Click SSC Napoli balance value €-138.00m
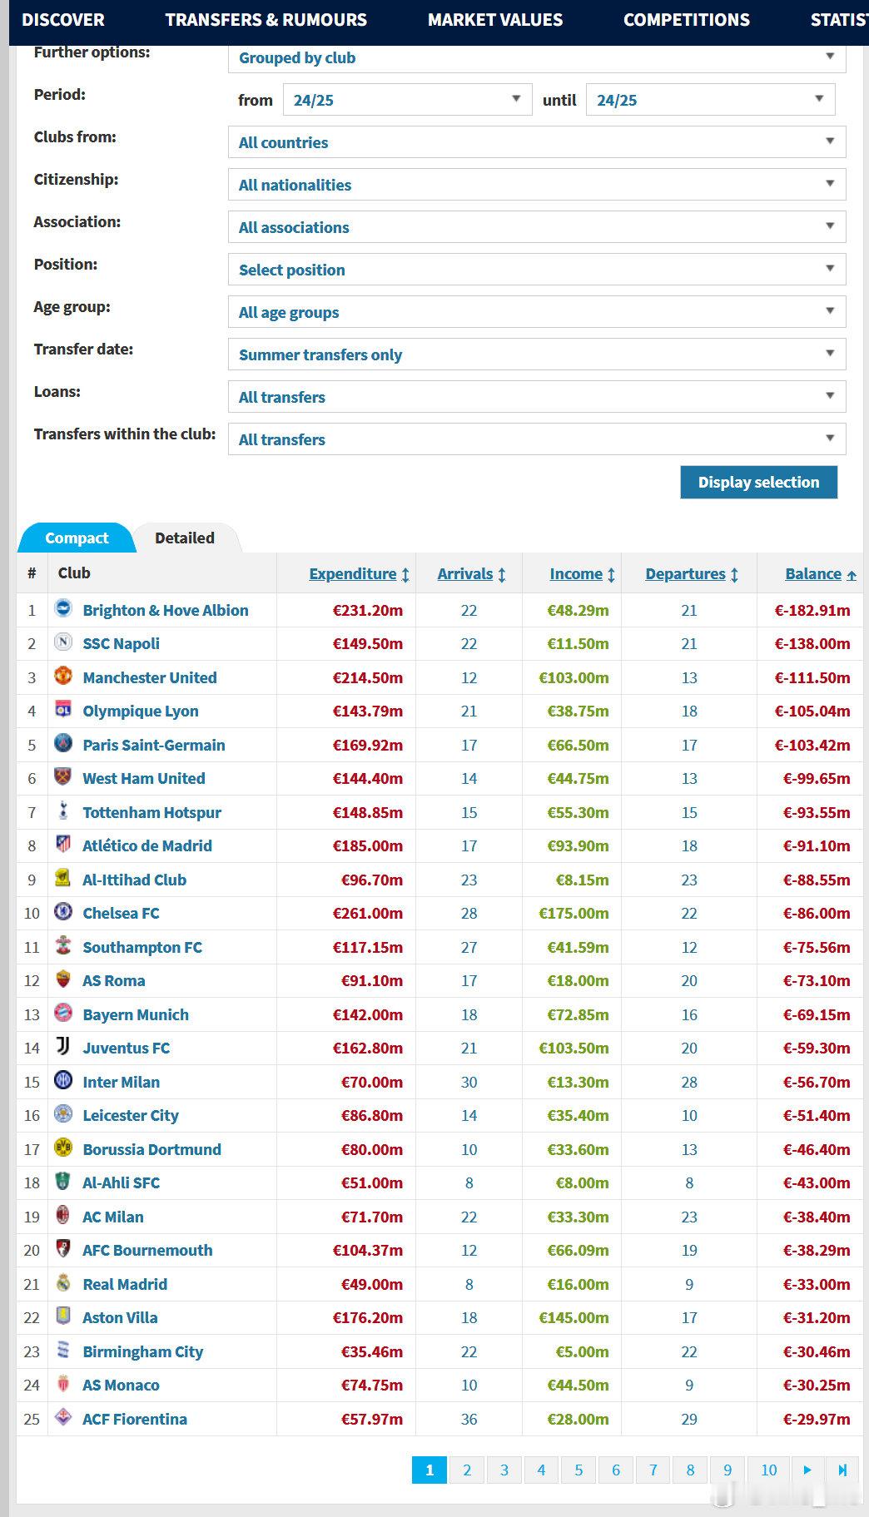Image resolution: width=869 pixels, height=1517 pixels. pyautogui.click(x=812, y=643)
